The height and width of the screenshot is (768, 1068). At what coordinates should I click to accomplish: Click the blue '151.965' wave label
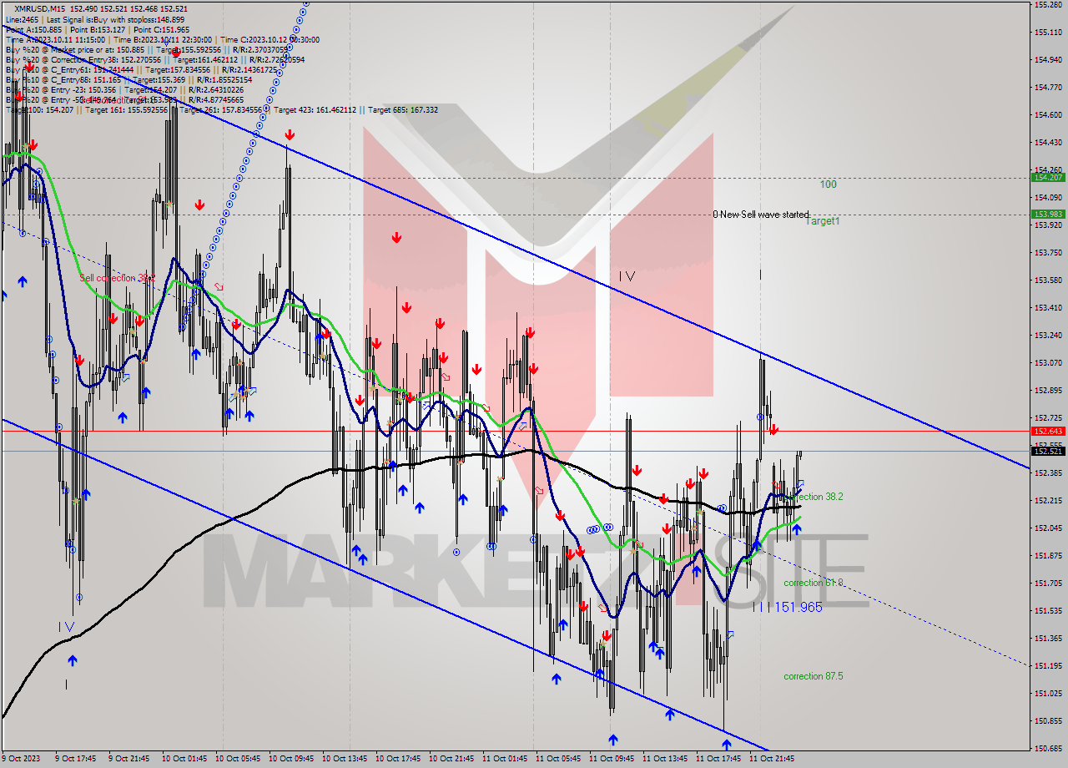[x=798, y=608]
